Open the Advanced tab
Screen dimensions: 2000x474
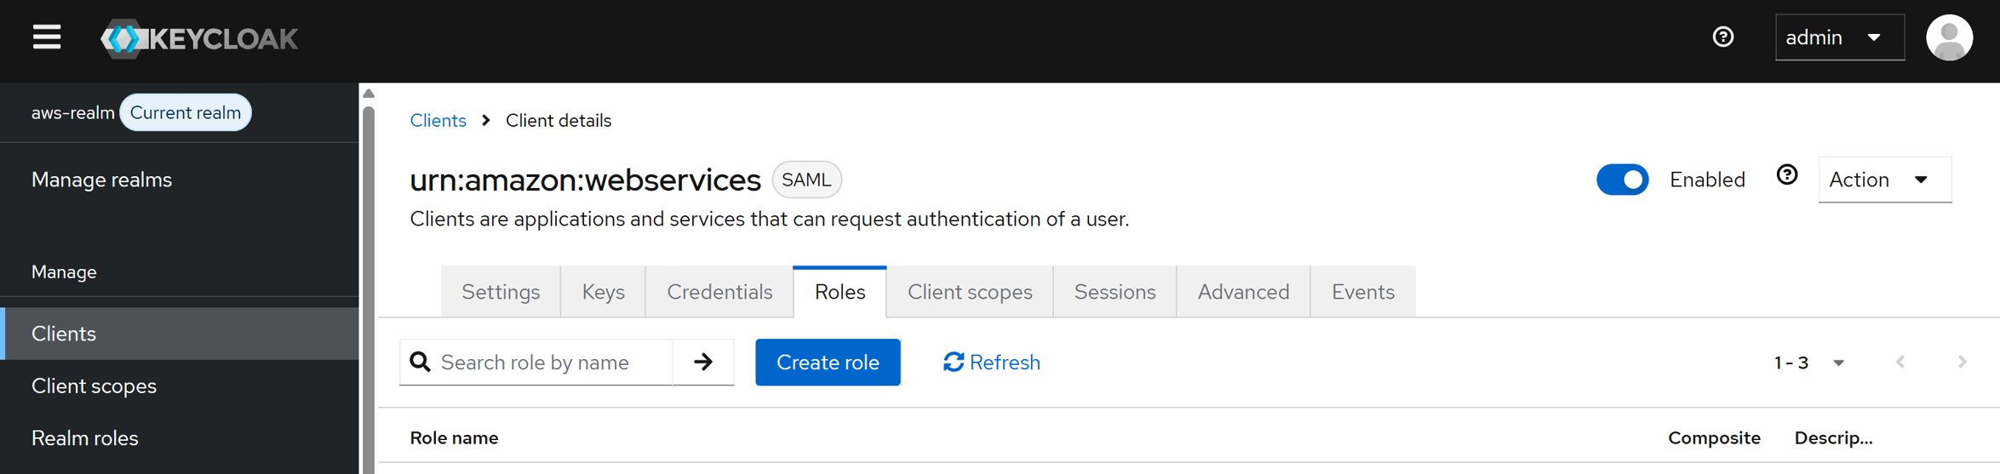[1243, 292]
